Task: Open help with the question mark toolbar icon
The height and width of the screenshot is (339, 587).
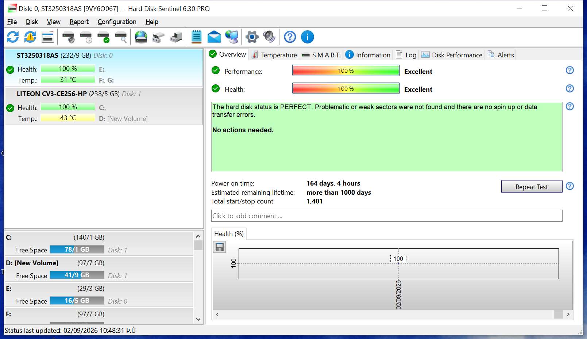Action: 290,37
